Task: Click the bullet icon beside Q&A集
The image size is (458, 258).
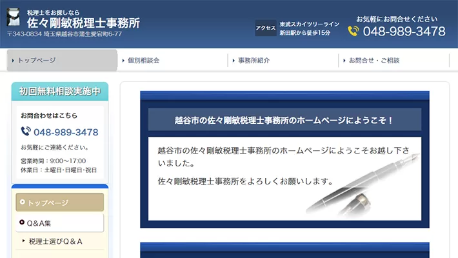Action: click(23, 223)
